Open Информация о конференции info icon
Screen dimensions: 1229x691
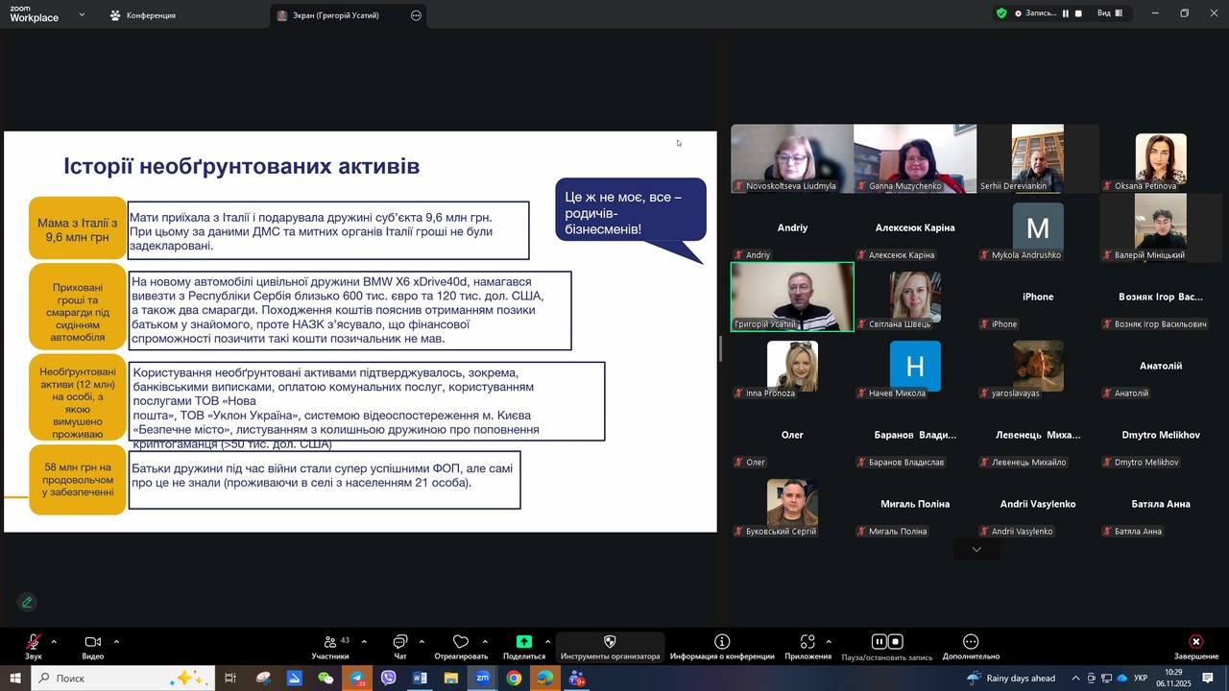[x=722, y=642]
